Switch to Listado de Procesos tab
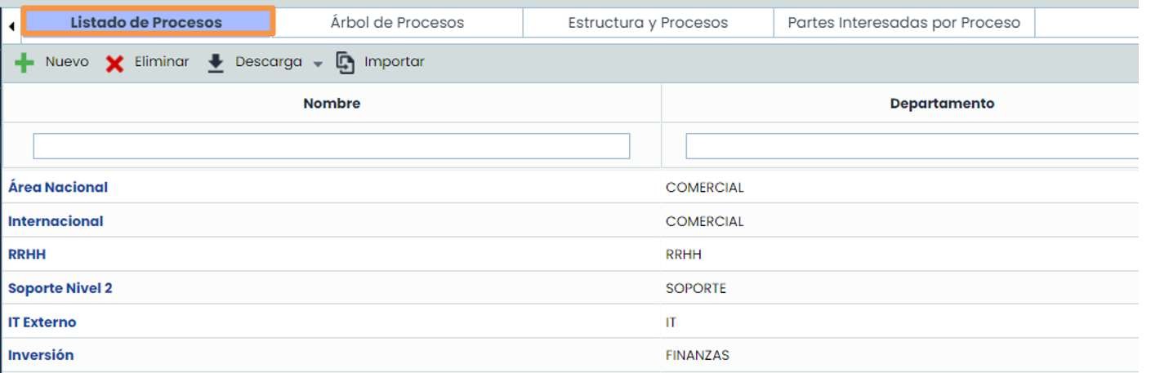The width and height of the screenshot is (1151, 373). (x=146, y=23)
